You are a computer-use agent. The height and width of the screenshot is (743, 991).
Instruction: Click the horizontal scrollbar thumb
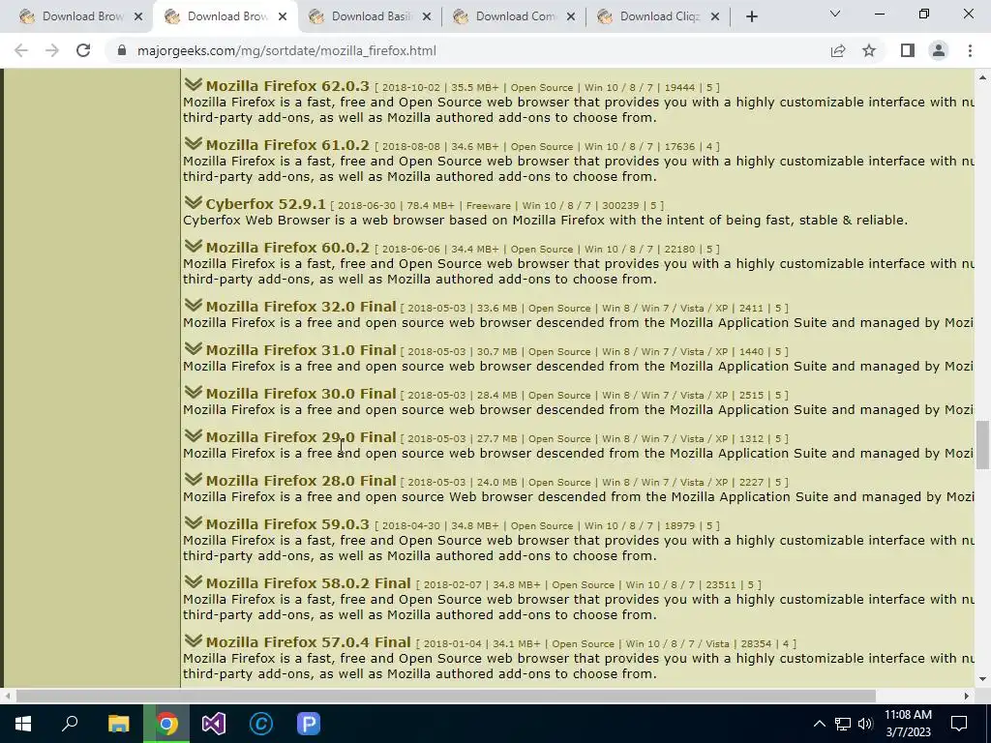(445, 696)
